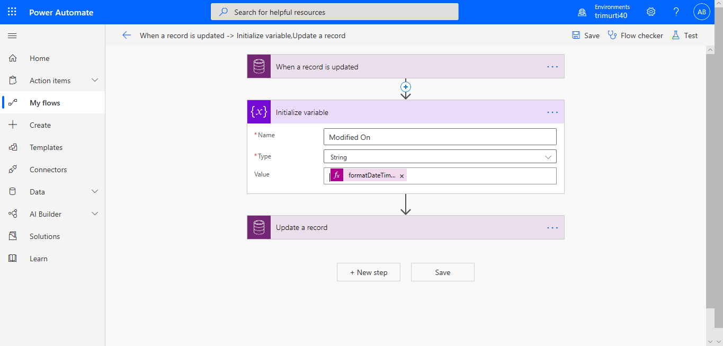Image resolution: width=723 pixels, height=346 pixels.
Task: Click the When a record is updated database icon
Action: coord(258,66)
